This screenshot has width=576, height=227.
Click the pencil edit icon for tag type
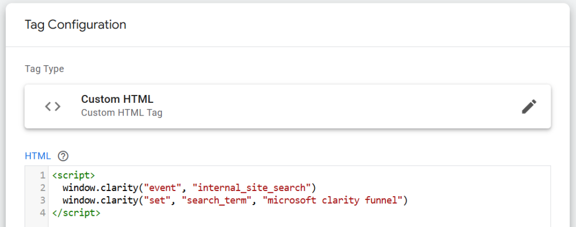(529, 107)
